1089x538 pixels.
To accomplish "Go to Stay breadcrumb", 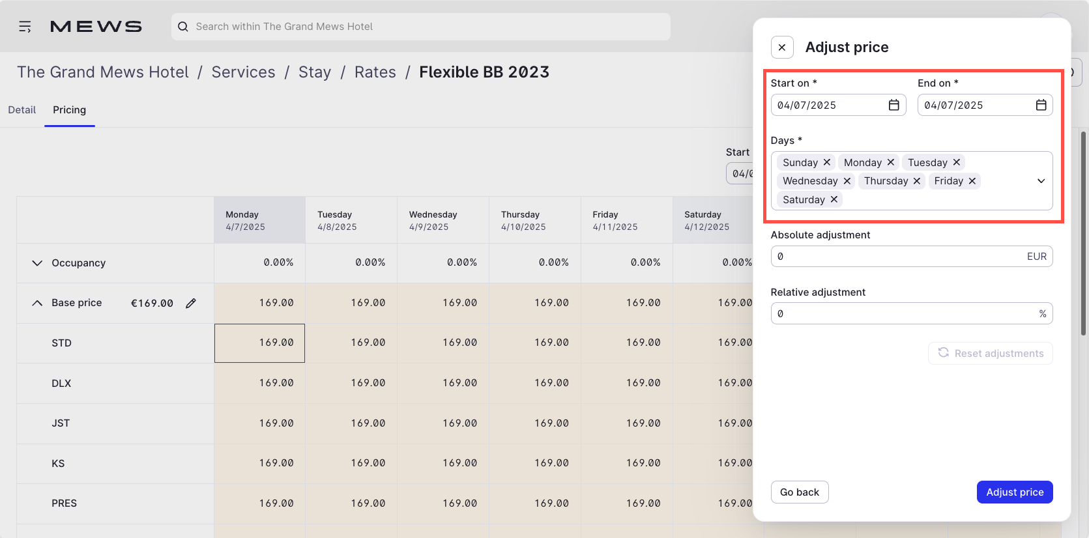I will tap(315, 72).
